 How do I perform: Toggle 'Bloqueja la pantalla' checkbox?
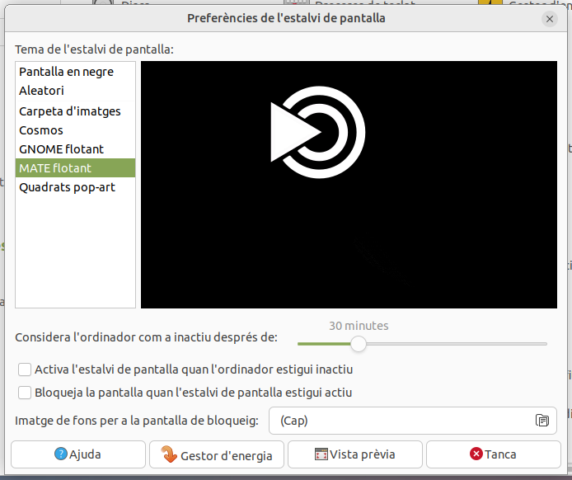coord(26,393)
